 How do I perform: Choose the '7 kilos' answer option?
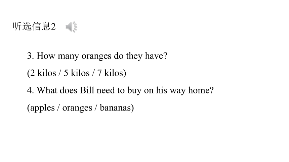coord(110,73)
